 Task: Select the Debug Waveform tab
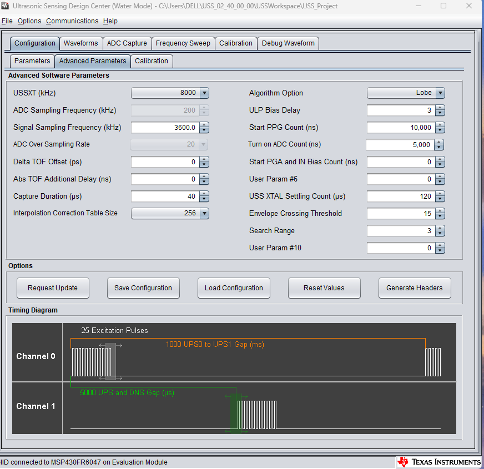point(288,43)
